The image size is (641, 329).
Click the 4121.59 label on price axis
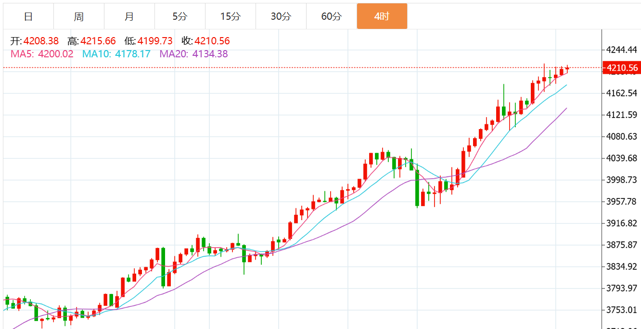point(622,115)
